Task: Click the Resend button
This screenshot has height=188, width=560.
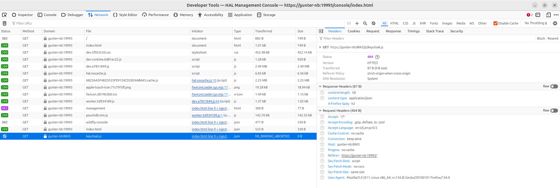Action: point(553,38)
